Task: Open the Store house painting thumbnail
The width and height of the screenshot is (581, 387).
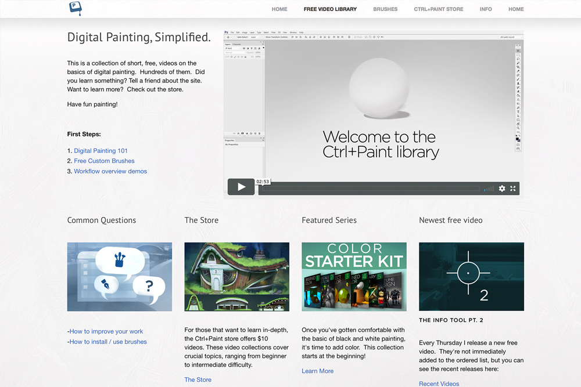Action: tap(237, 277)
